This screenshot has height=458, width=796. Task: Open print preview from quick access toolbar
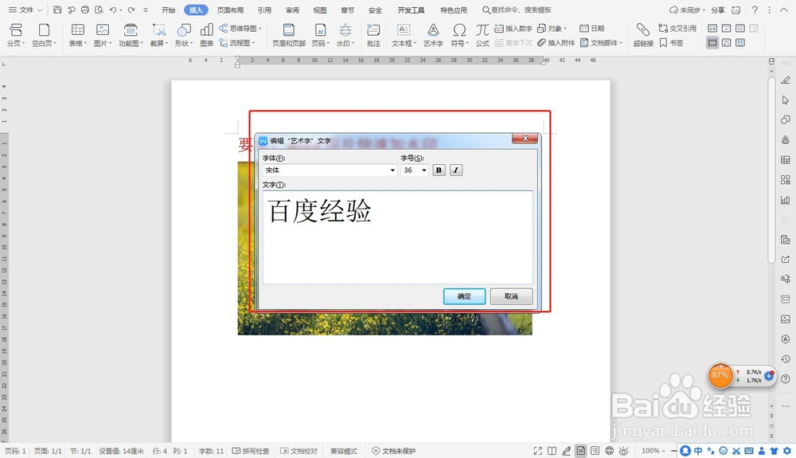(x=99, y=10)
